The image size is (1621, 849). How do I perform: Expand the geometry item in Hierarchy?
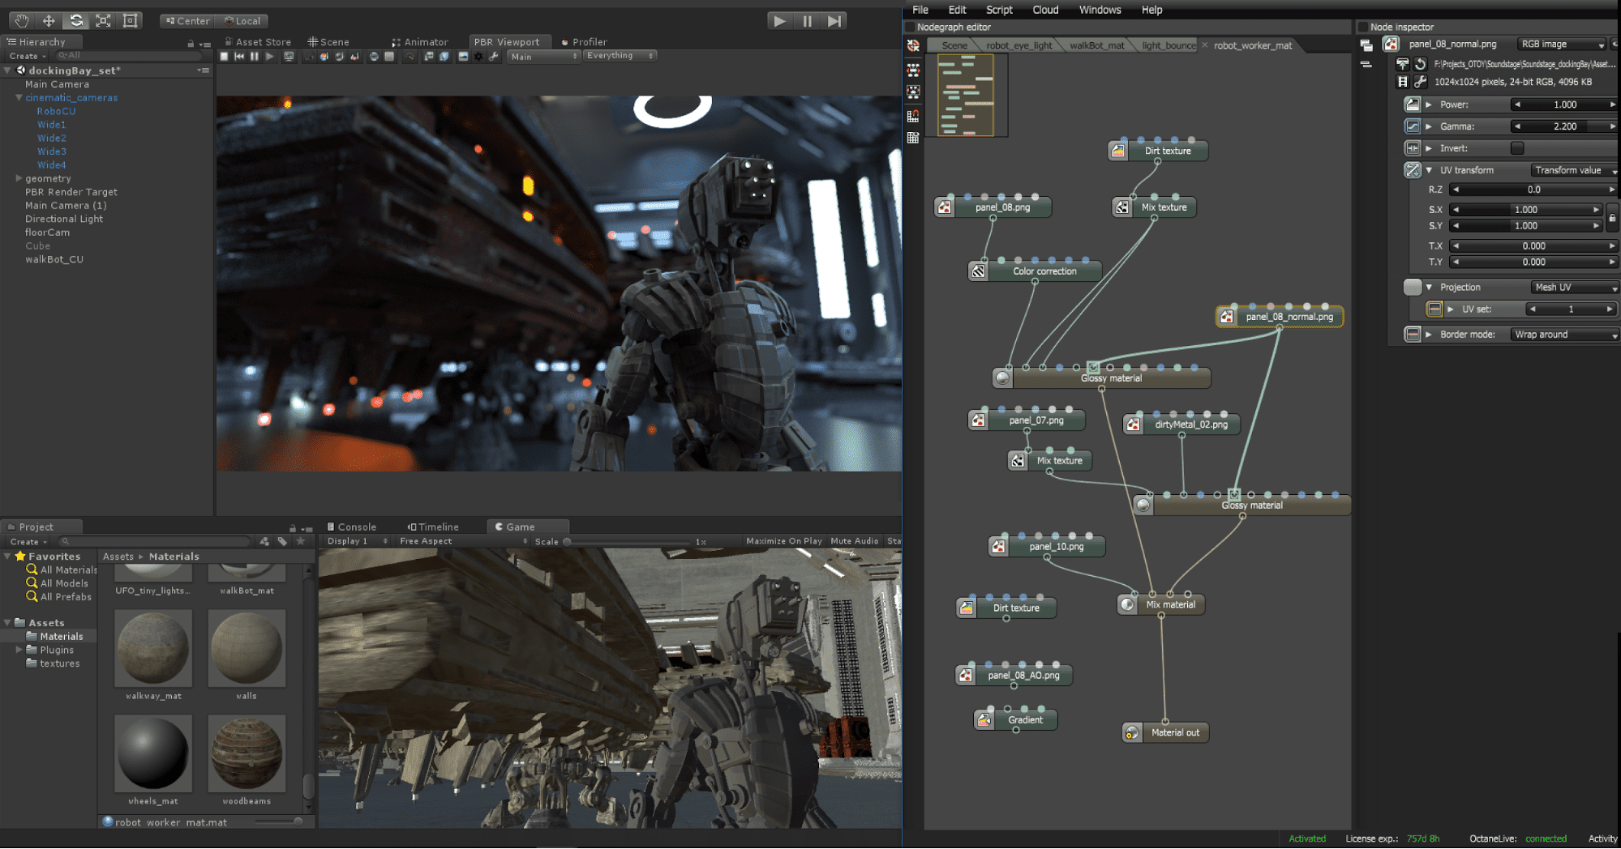[19, 178]
